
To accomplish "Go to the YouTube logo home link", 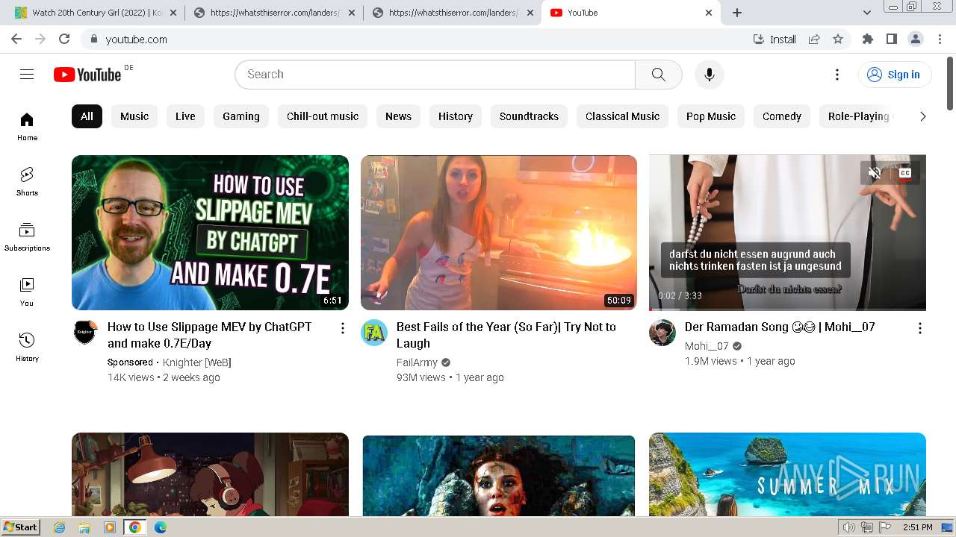I will point(87,75).
